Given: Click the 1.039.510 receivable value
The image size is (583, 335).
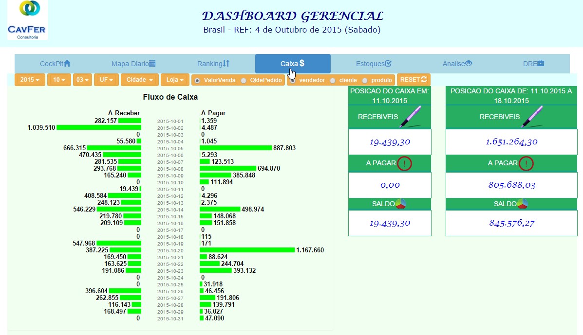Looking at the screenshot, I should coord(41,127).
